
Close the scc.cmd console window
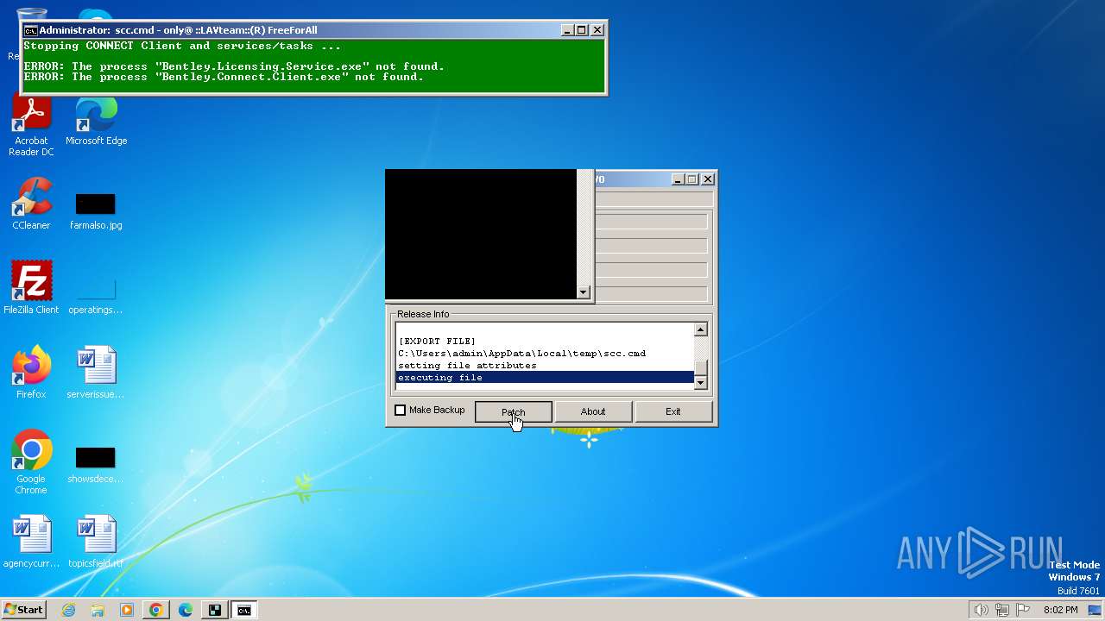pyautogui.click(x=597, y=30)
